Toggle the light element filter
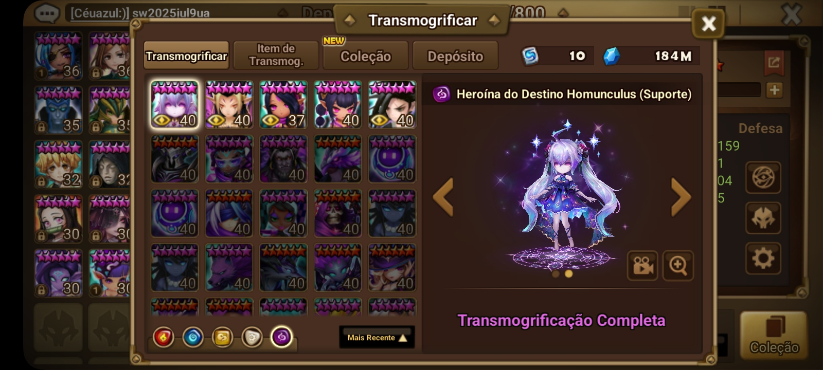Image resolution: width=823 pixels, height=370 pixels. pos(252,338)
